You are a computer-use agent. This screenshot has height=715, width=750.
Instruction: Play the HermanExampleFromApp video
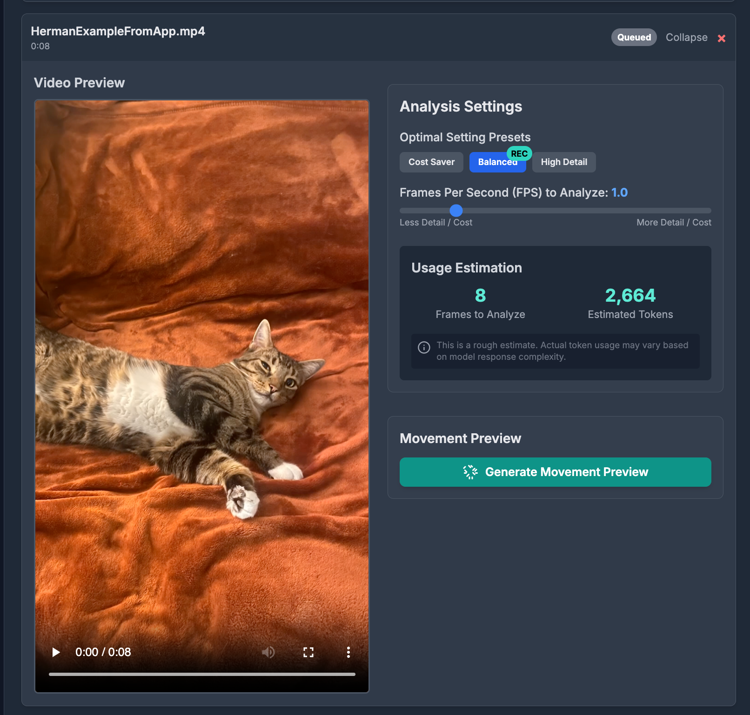56,652
